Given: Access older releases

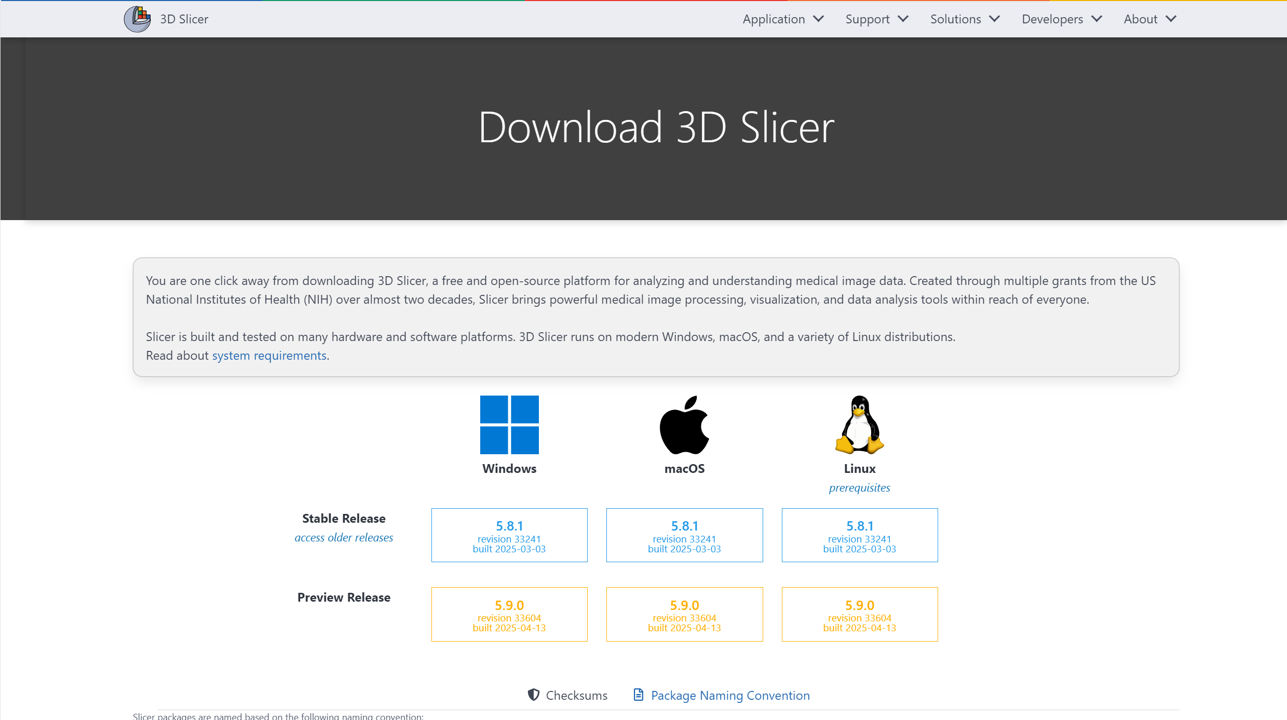Looking at the screenshot, I should coord(343,537).
